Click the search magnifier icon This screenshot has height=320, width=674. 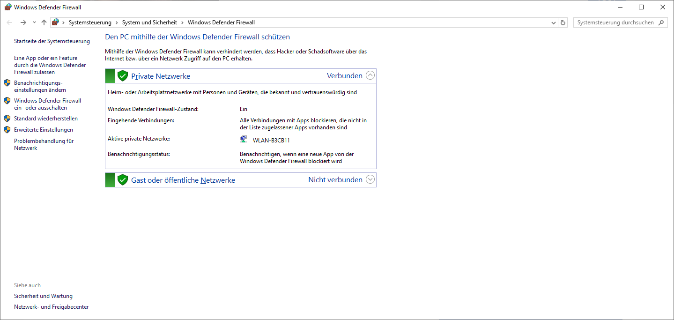661,22
